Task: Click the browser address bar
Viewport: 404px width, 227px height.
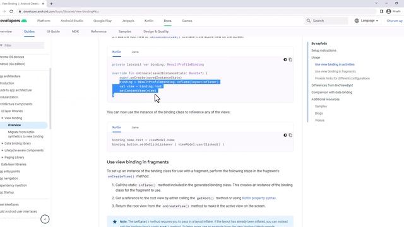Action: point(196,11)
